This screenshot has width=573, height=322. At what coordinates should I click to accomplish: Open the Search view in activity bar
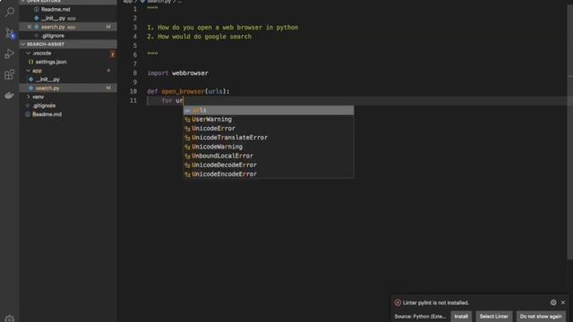[10, 12]
